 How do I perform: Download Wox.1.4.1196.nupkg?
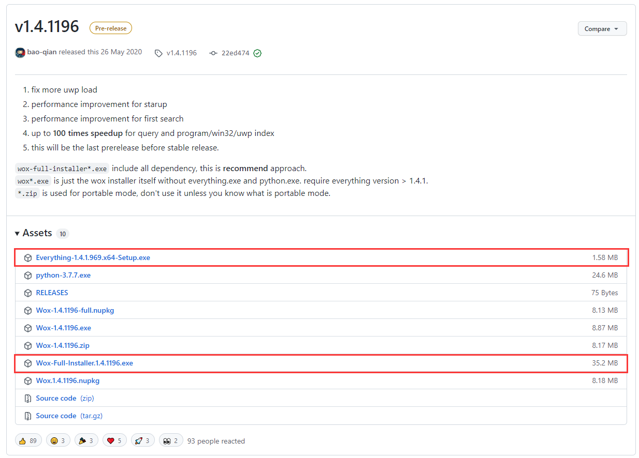67,380
